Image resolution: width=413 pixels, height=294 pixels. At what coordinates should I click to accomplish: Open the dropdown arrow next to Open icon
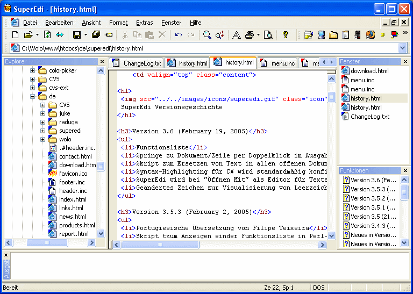pos(37,35)
